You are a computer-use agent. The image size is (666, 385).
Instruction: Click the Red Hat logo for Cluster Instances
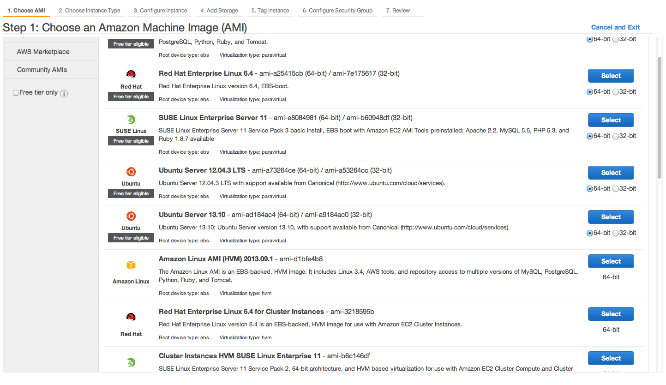[131, 317]
